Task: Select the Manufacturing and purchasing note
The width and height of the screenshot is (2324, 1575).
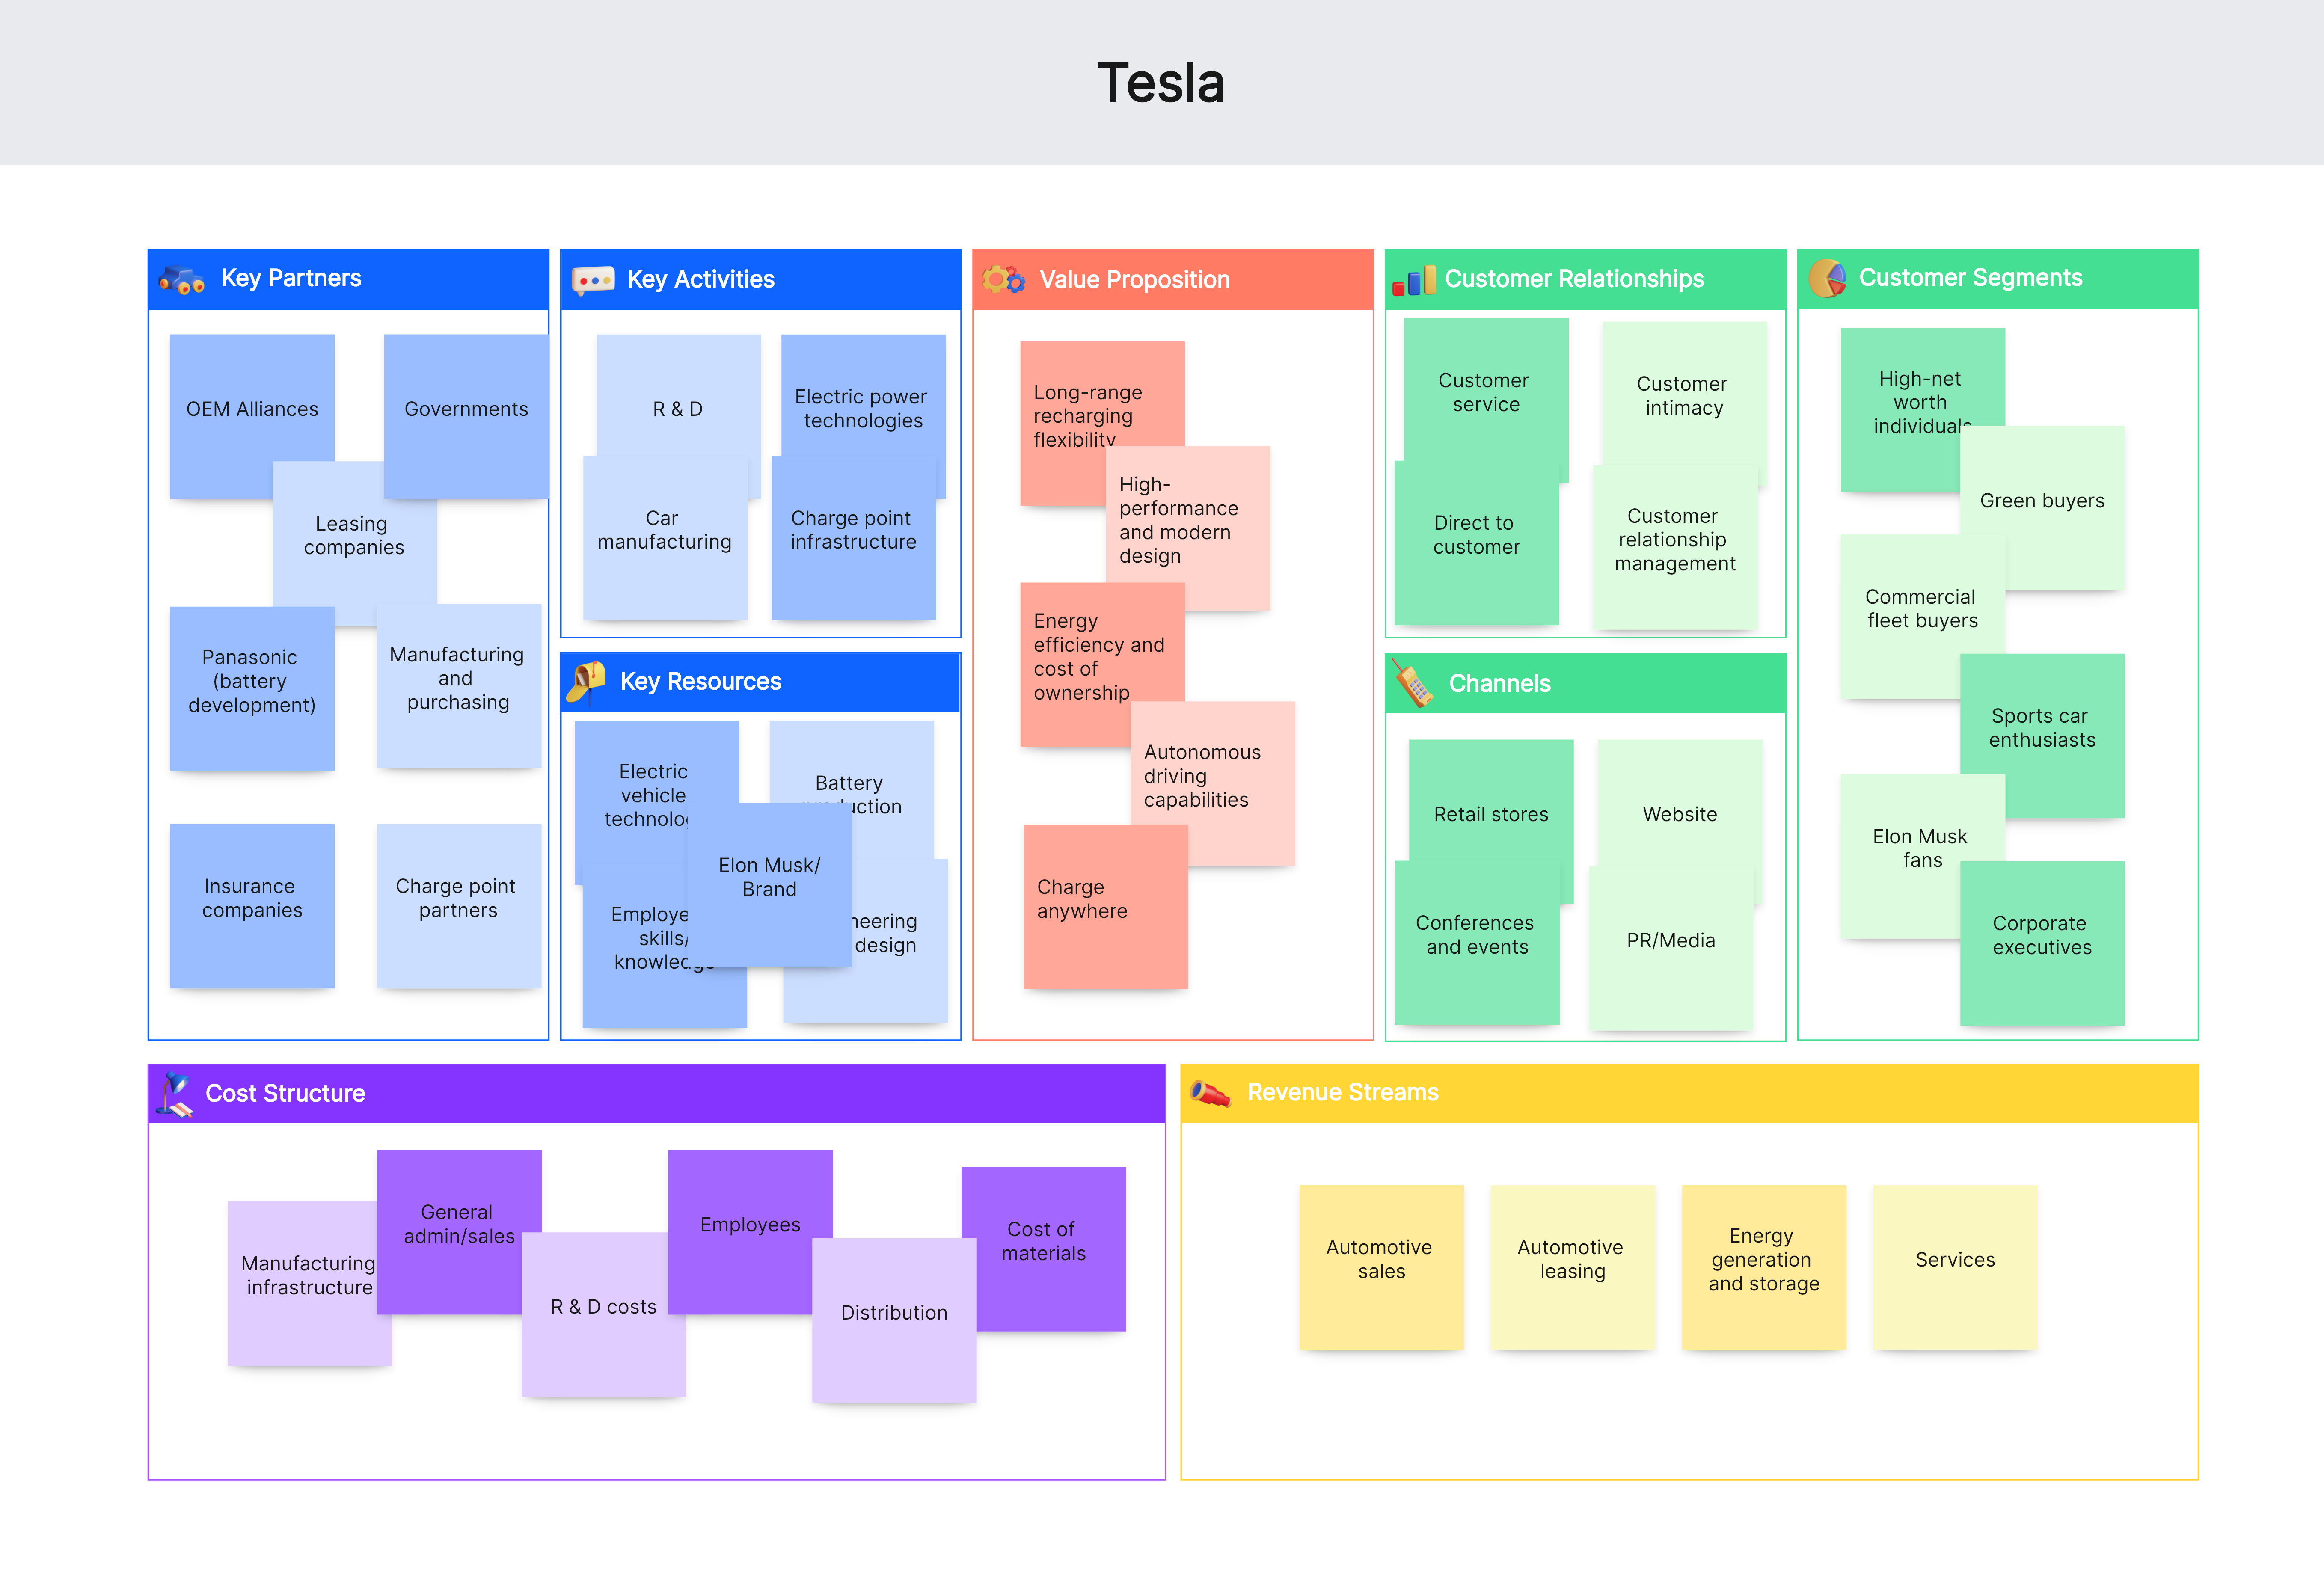Action: (x=459, y=685)
